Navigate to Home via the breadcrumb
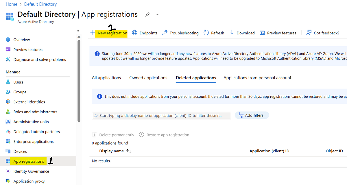The height and width of the screenshot is (185, 347). pos(11,4)
